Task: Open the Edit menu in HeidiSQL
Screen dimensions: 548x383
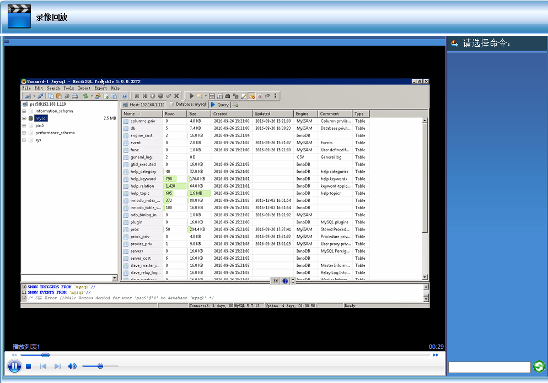Action: (x=39, y=88)
